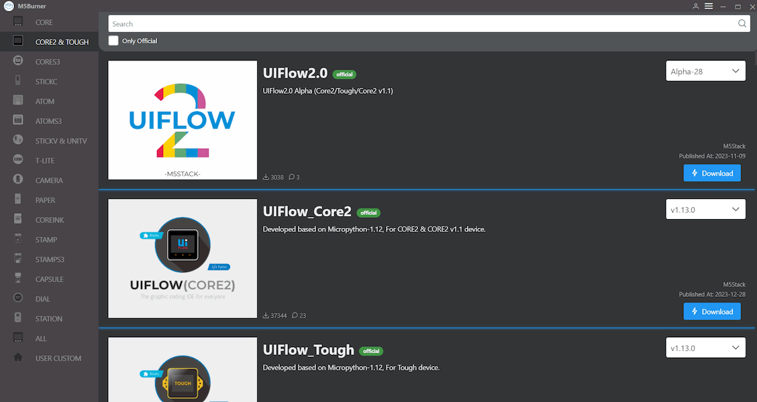Viewport: 757px width, 402px height.
Task: Click 'UIFlow2.0 Alpha (Core2/Tough/Core2 v1.1)' description
Action: pyautogui.click(x=327, y=90)
